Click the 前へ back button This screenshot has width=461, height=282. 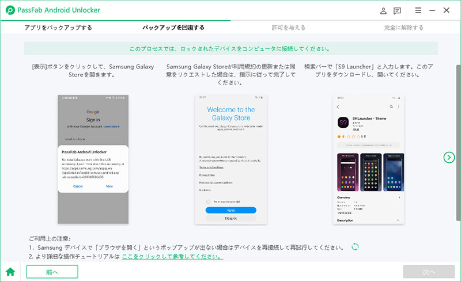52,272
